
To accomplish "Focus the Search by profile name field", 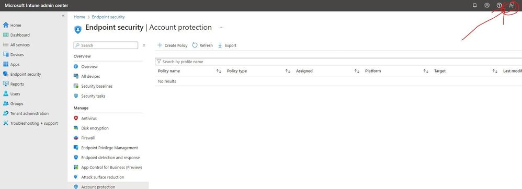I will pyautogui.click(x=338, y=62).
